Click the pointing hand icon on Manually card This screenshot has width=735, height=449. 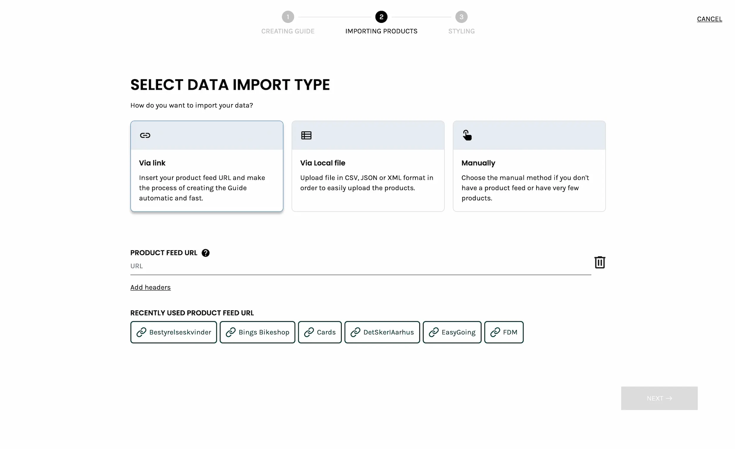467,135
